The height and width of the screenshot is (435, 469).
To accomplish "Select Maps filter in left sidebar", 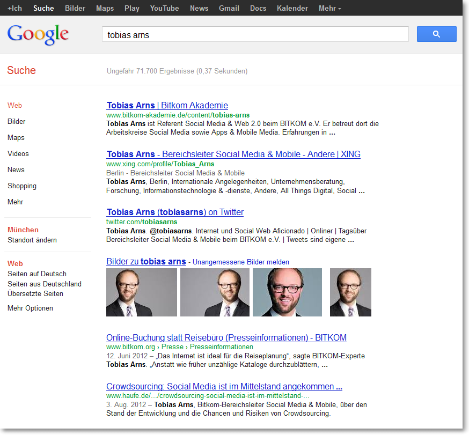I will pyautogui.click(x=16, y=137).
